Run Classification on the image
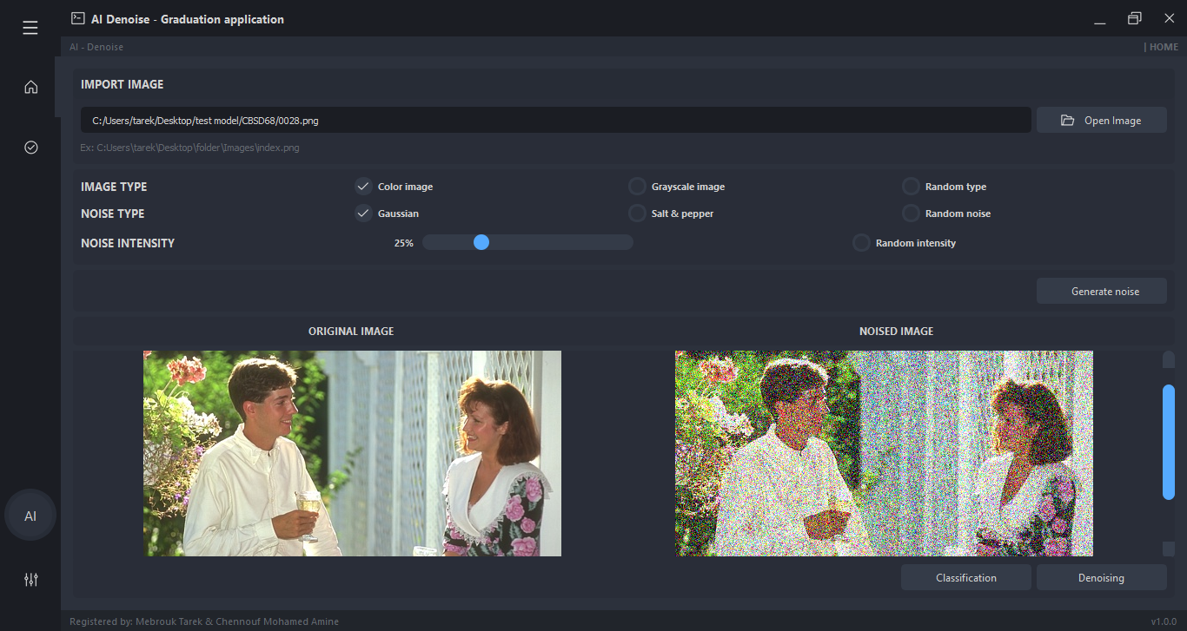The height and width of the screenshot is (631, 1187). tap(966, 577)
